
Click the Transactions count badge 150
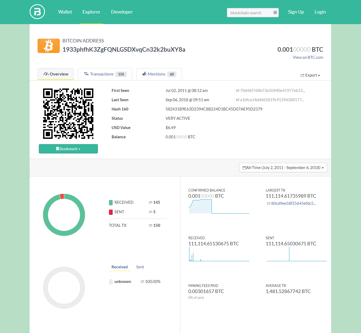click(x=121, y=74)
